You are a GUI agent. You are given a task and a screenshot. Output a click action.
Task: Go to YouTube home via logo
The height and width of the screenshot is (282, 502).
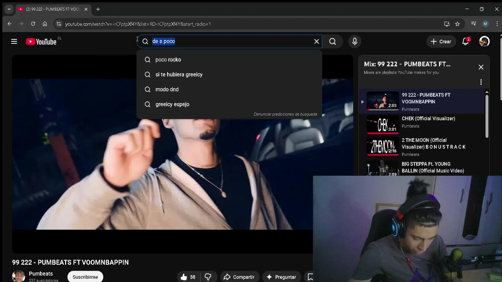[41, 42]
